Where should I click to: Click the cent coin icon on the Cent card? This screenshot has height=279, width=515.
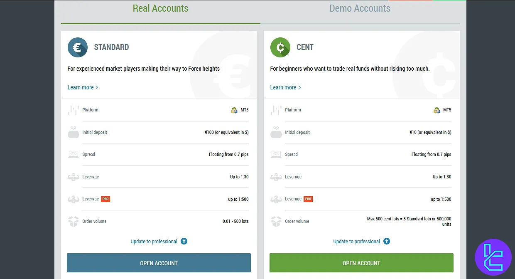click(280, 47)
